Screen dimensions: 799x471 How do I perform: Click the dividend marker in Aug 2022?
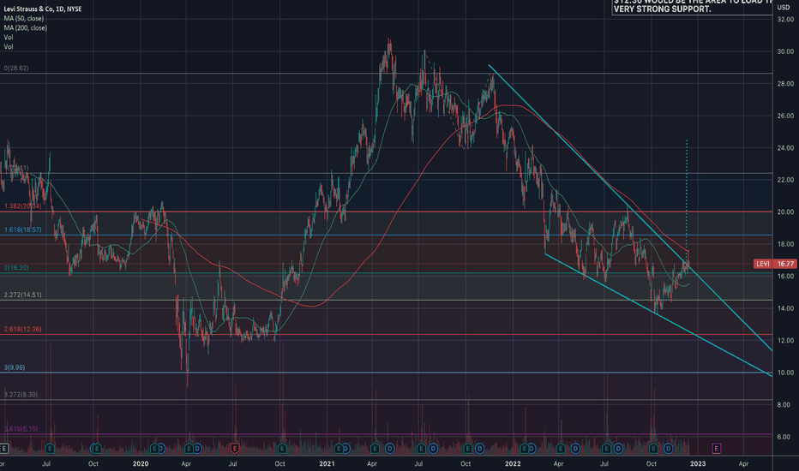point(618,449)
